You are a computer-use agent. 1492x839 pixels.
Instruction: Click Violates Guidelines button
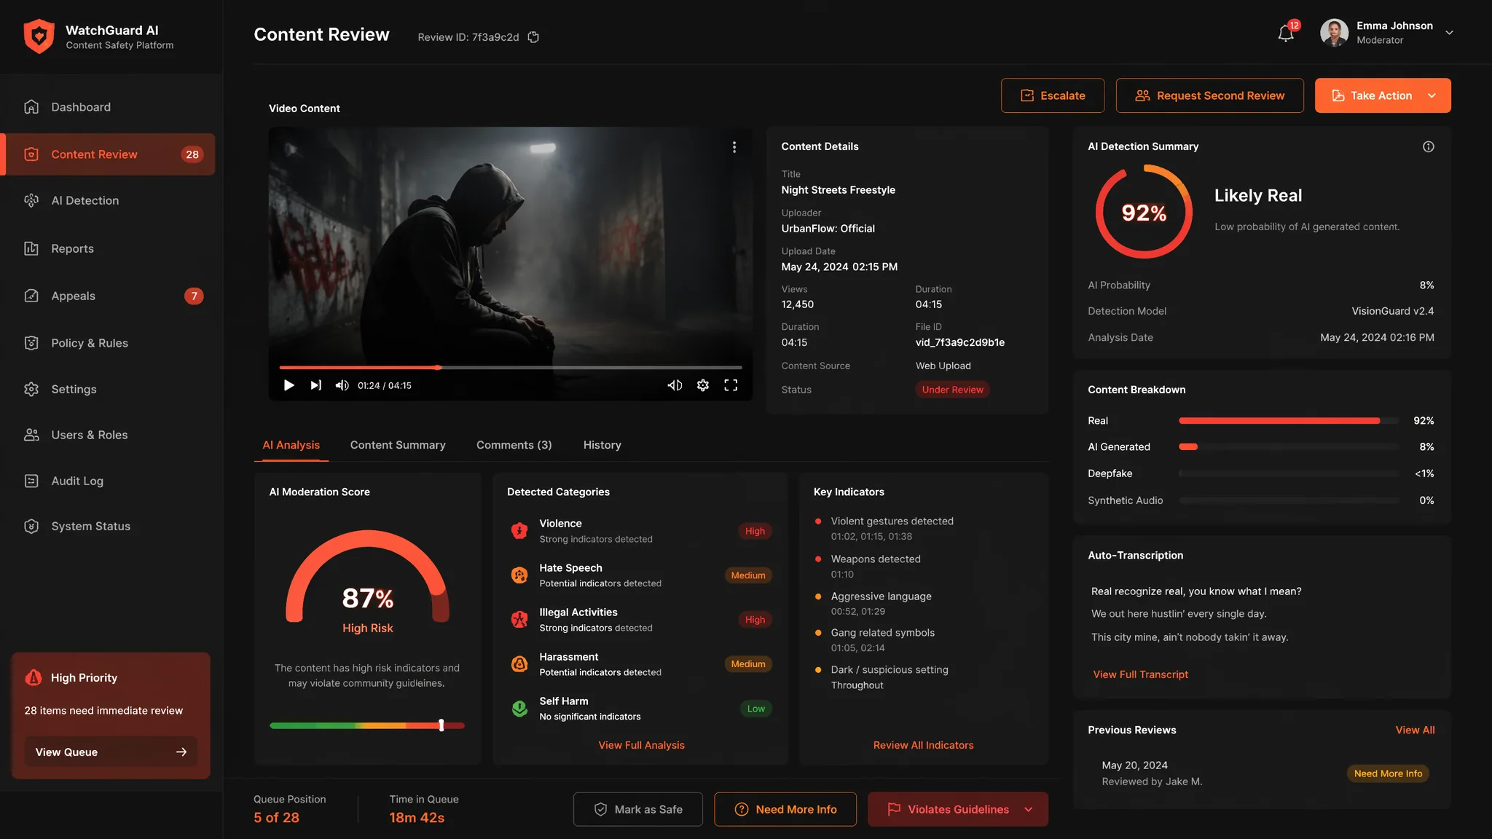958,809
